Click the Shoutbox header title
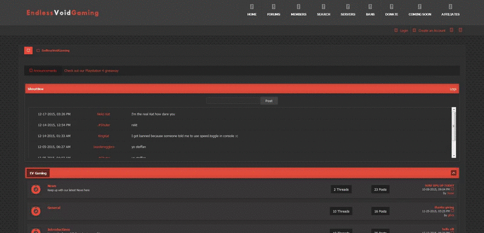The image size is (484, 233). (36, 89)
